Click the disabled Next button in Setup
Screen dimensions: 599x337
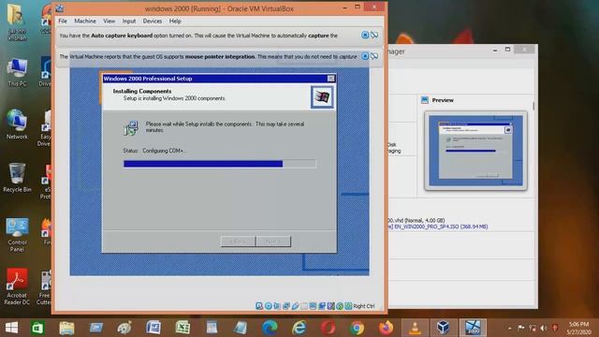coord(273,242)
